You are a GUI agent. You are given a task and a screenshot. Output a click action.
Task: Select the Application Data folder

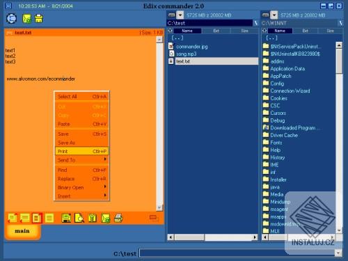click(x=287, y=68)
